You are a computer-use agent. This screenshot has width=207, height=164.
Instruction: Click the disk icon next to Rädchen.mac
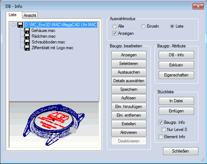pyautogui.click(x=27, y=36)
